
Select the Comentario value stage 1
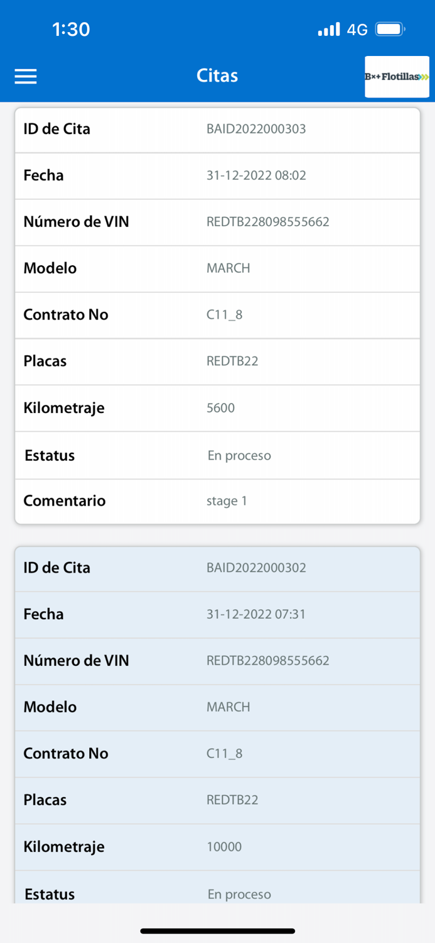coord(226,501)
